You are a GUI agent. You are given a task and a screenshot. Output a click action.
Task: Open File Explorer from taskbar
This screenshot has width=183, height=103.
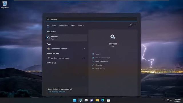coord(97,100)
